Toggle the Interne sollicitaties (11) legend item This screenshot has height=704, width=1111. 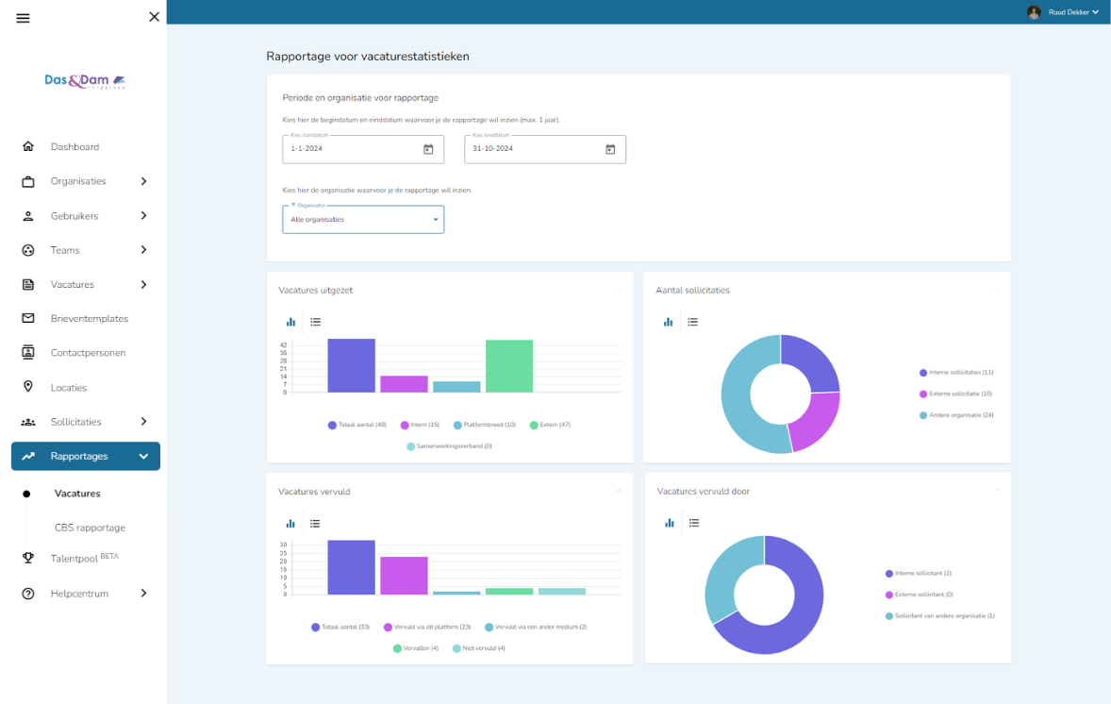pyautogui.click(x=956, y=373)
